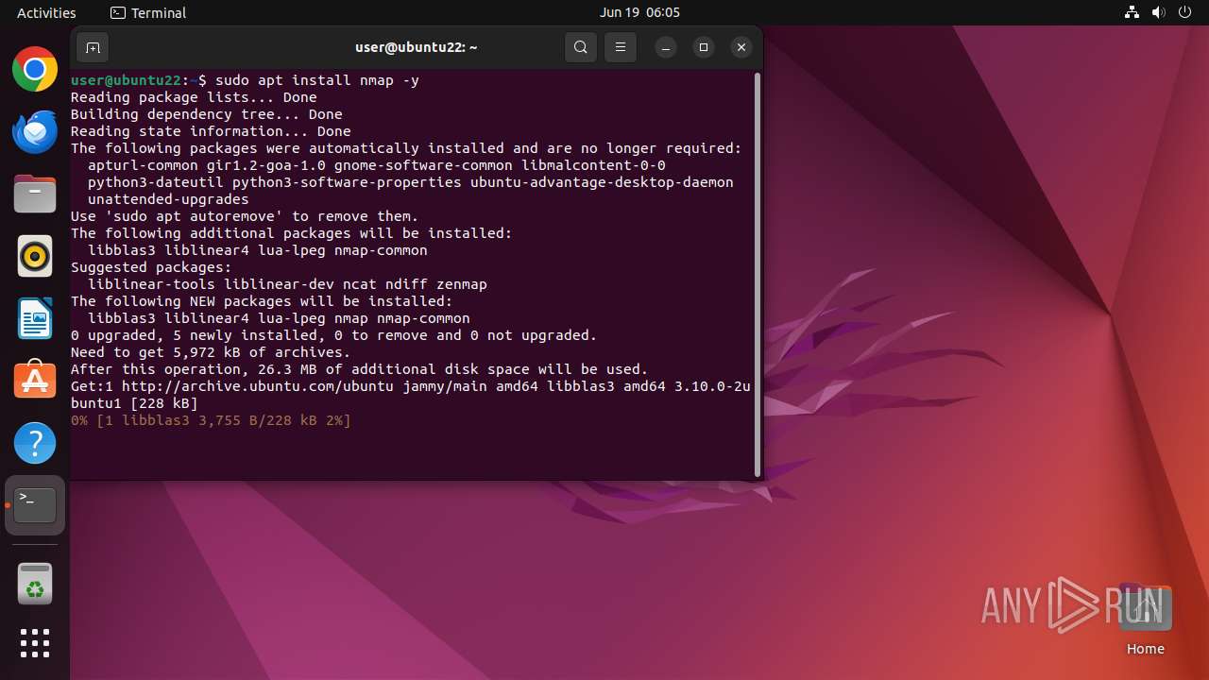Open the clock and calendar panel
This screenshot has width=1209, height=680.
639,12
